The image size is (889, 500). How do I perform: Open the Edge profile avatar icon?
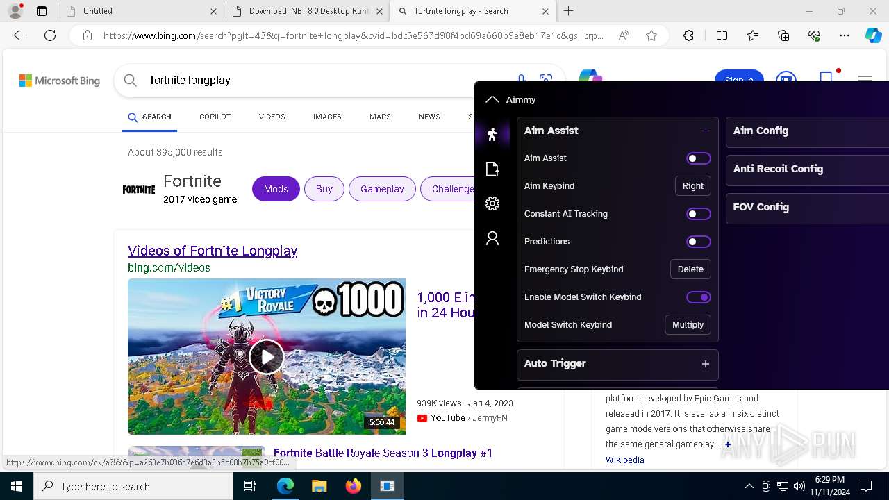click(15, 11)
